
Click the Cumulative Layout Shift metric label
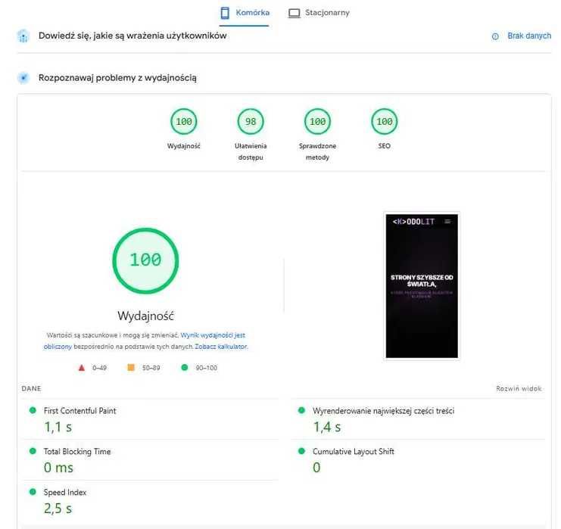[x=354, y=451]
